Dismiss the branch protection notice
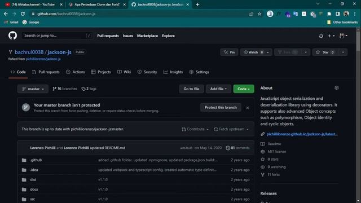This screenshot has height=203, width=361. (x=248, y=108)
